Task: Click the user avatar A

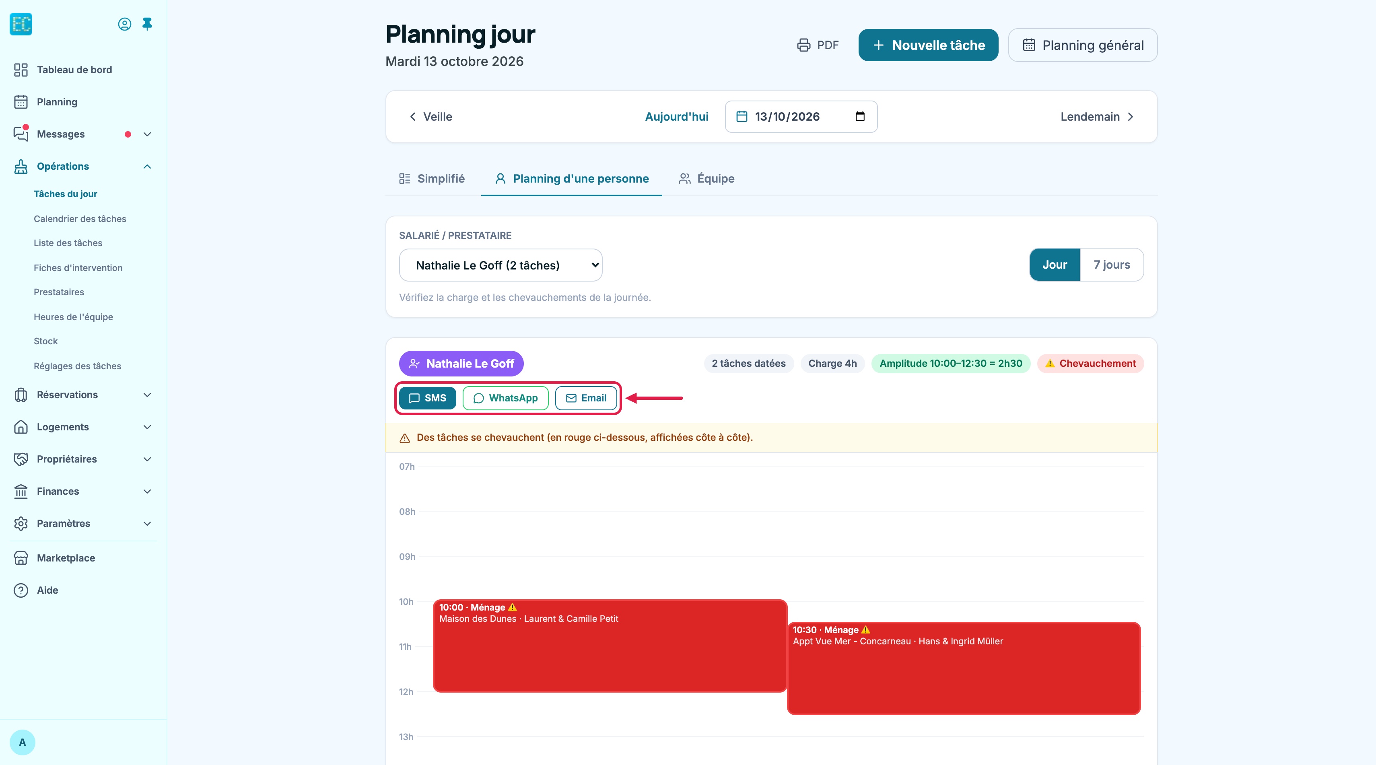Action: coord(23,742)
